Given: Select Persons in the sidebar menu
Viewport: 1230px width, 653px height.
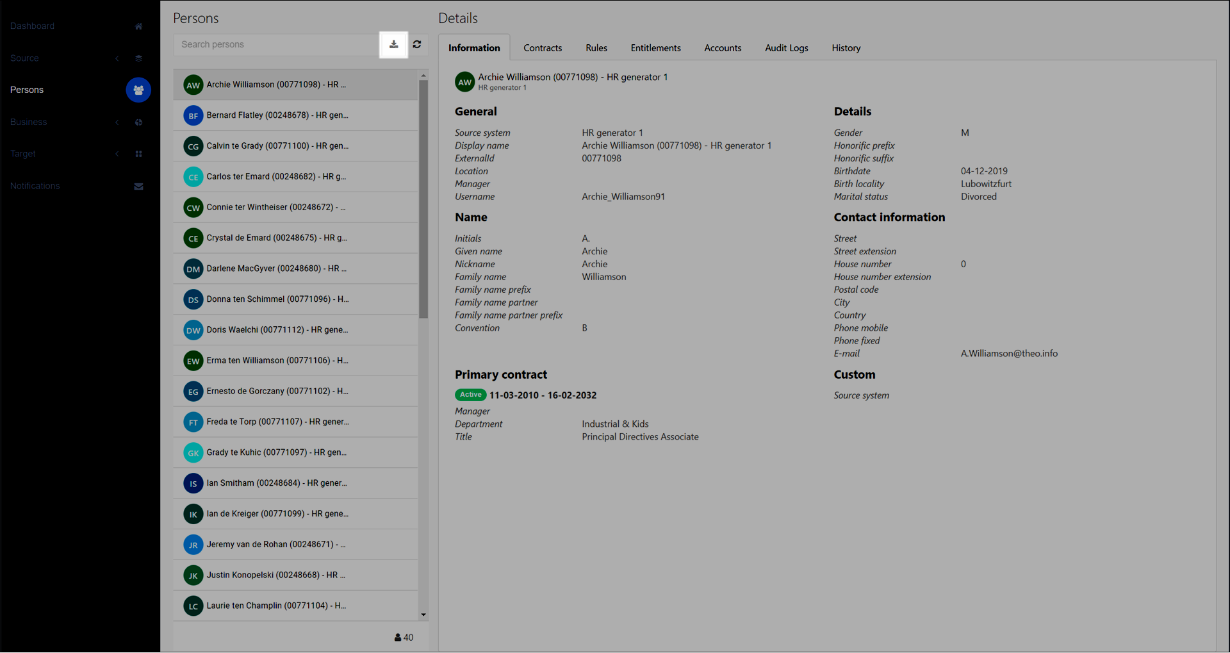Looking at the screenshot, I should (27, 90).
